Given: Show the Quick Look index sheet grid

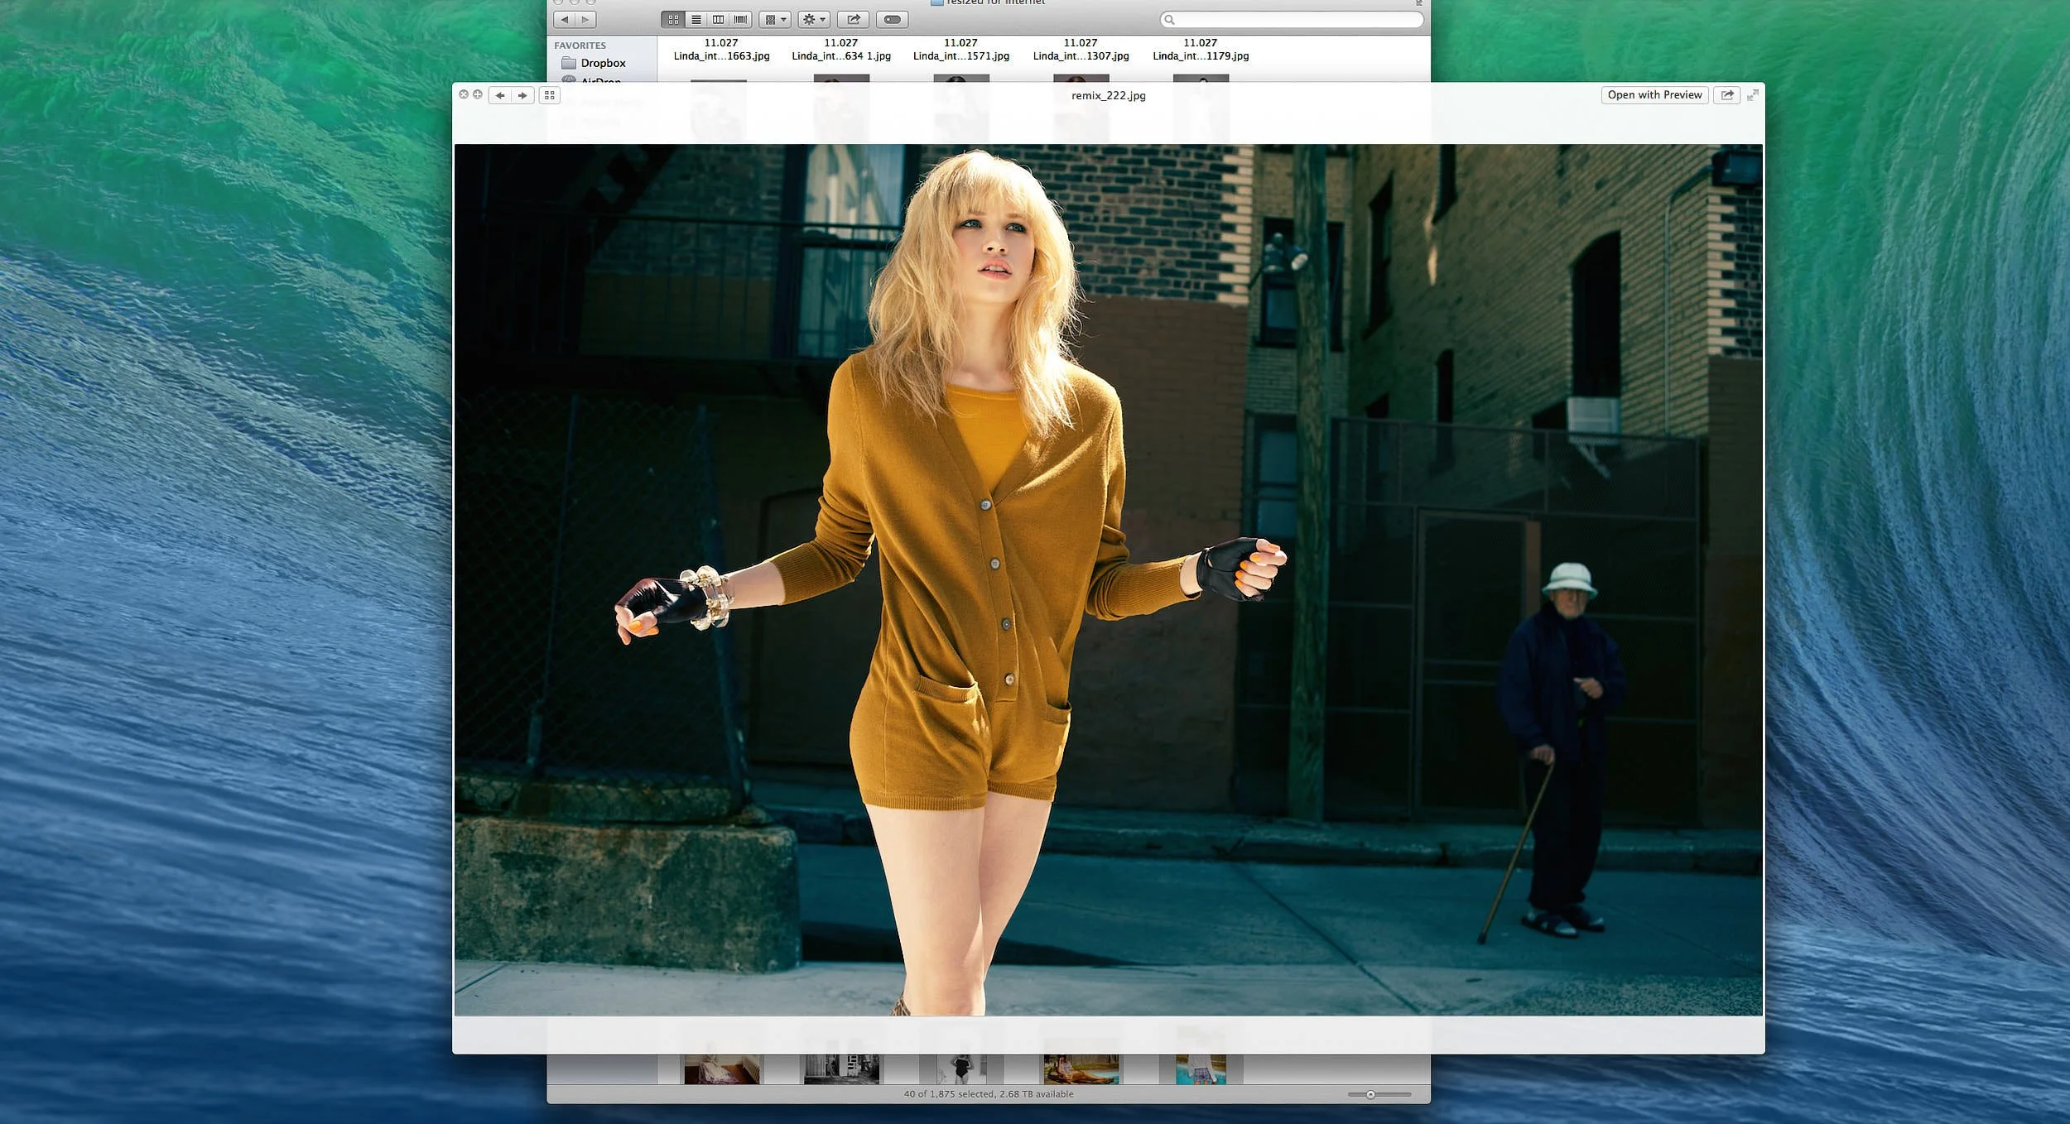Looking at the screenshot, I should pyautogui.click(x=548, y=95).
